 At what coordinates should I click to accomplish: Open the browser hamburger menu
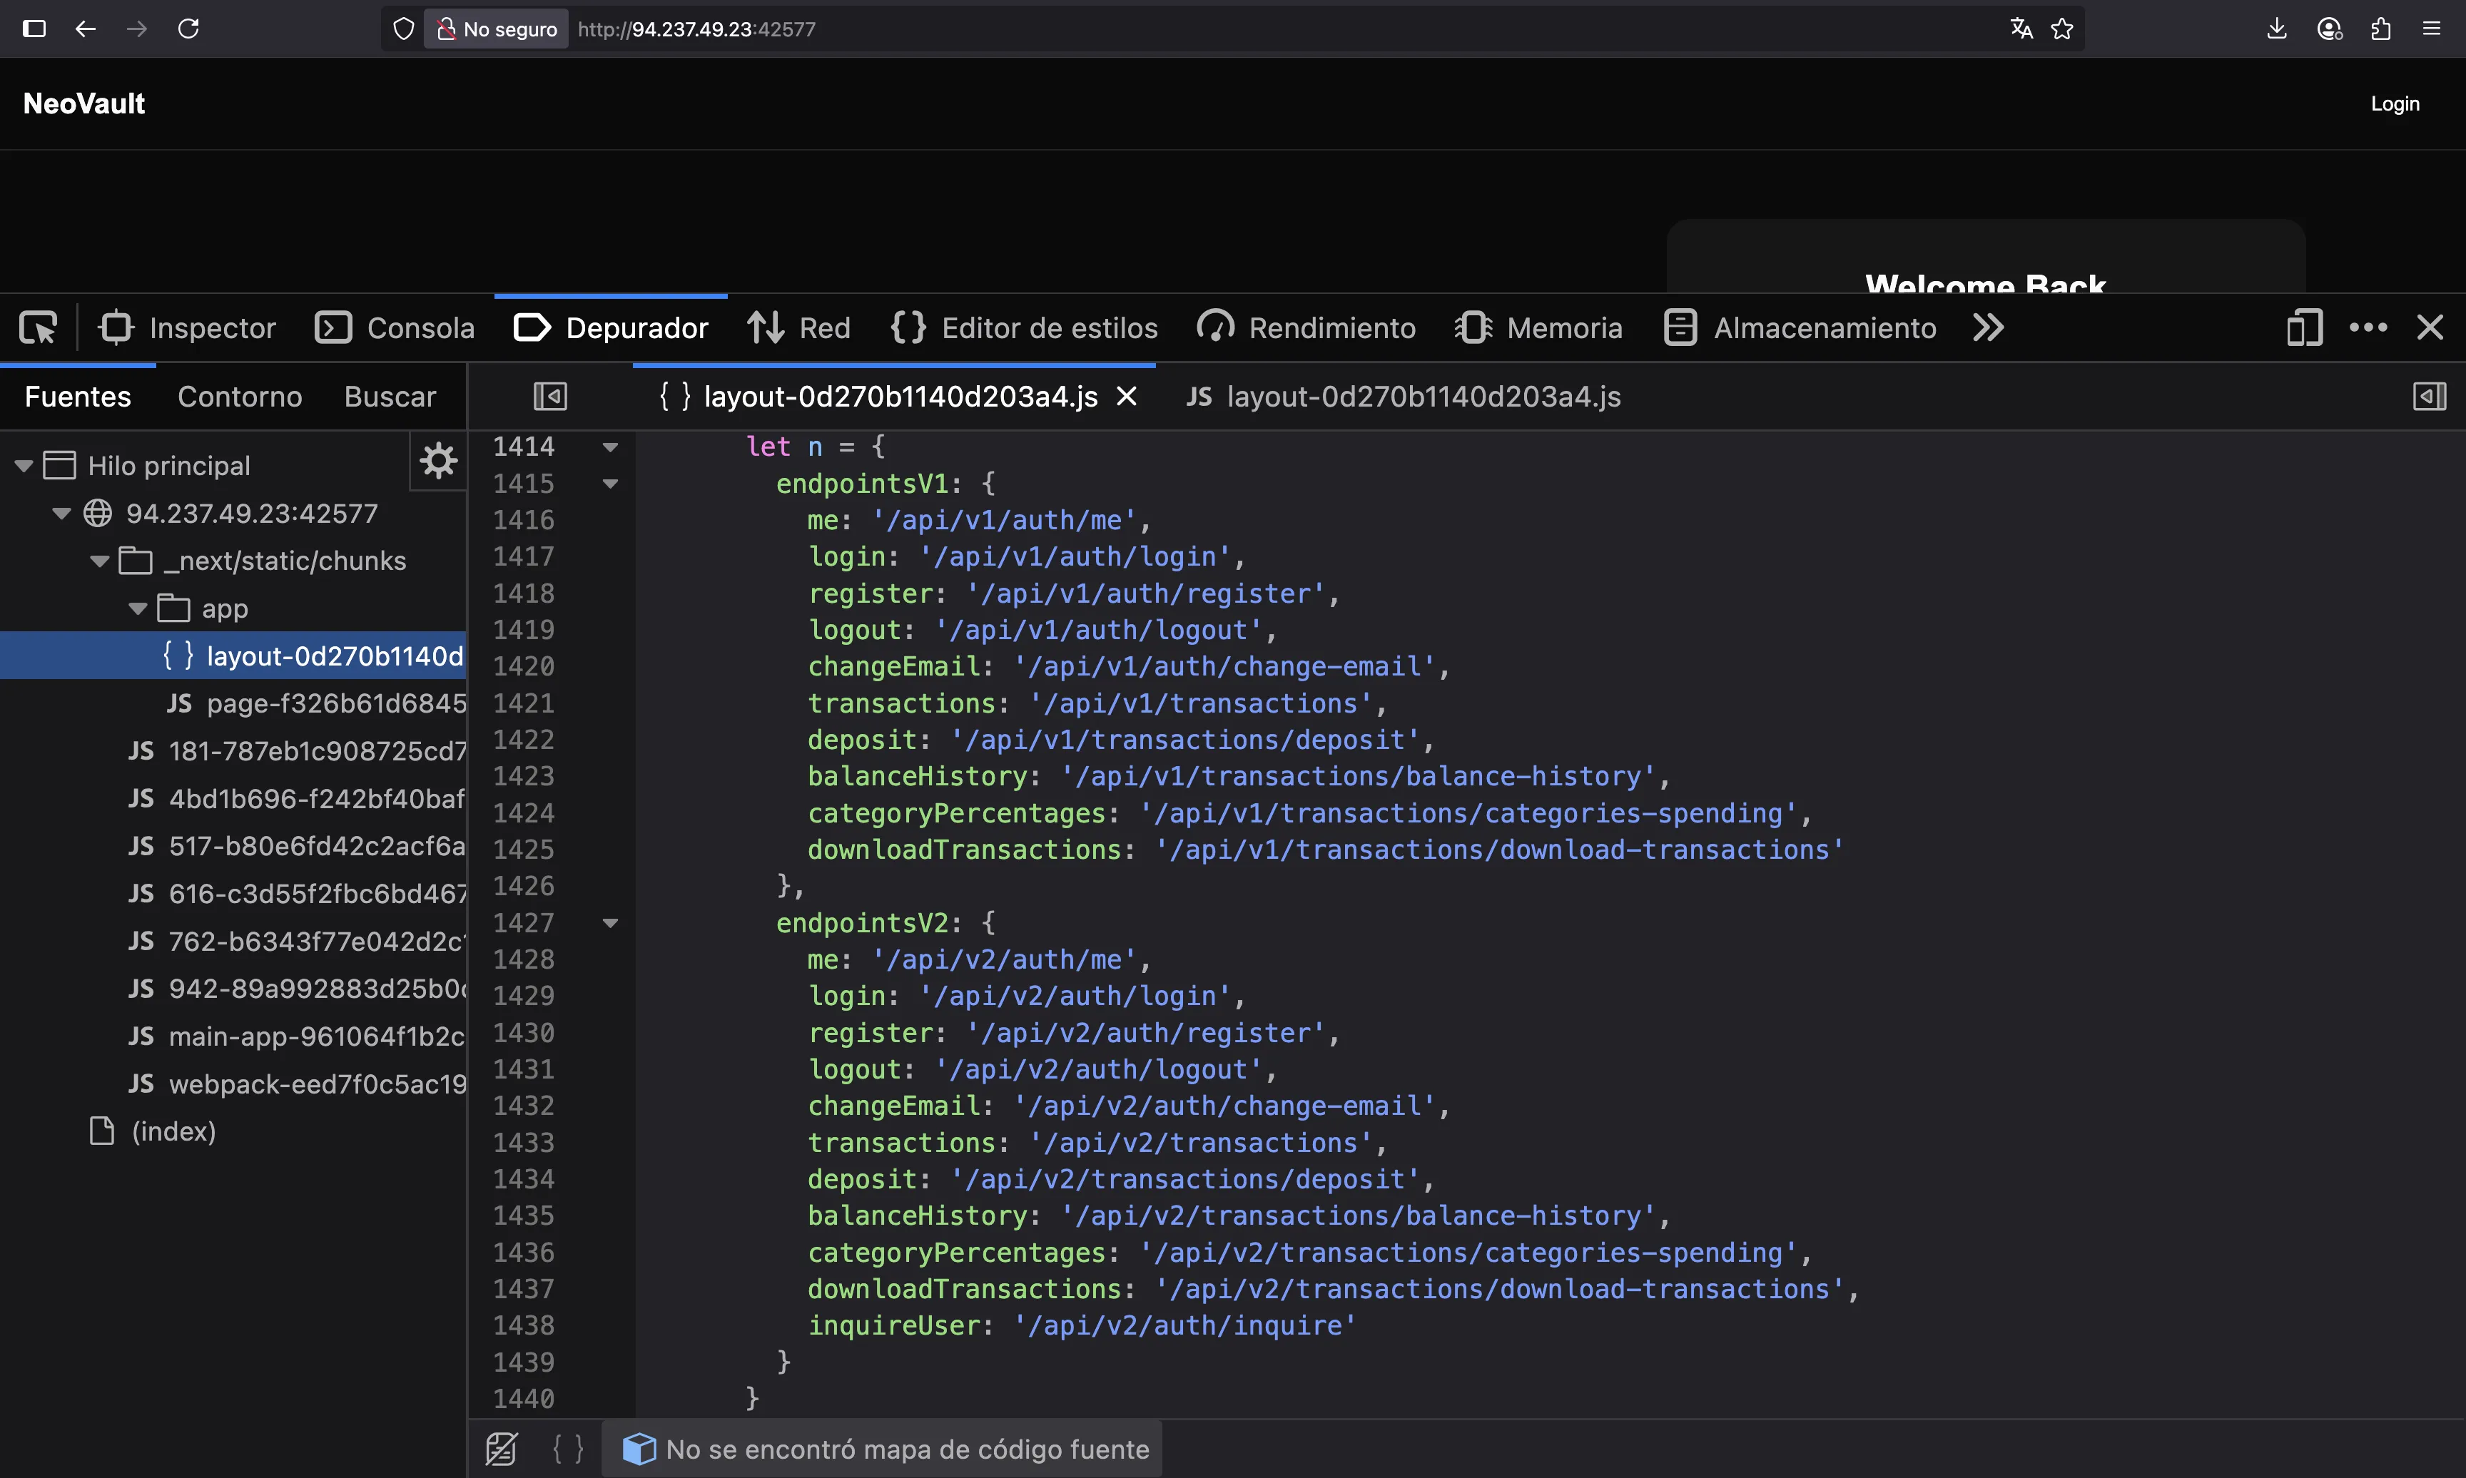click(2431, 29)
